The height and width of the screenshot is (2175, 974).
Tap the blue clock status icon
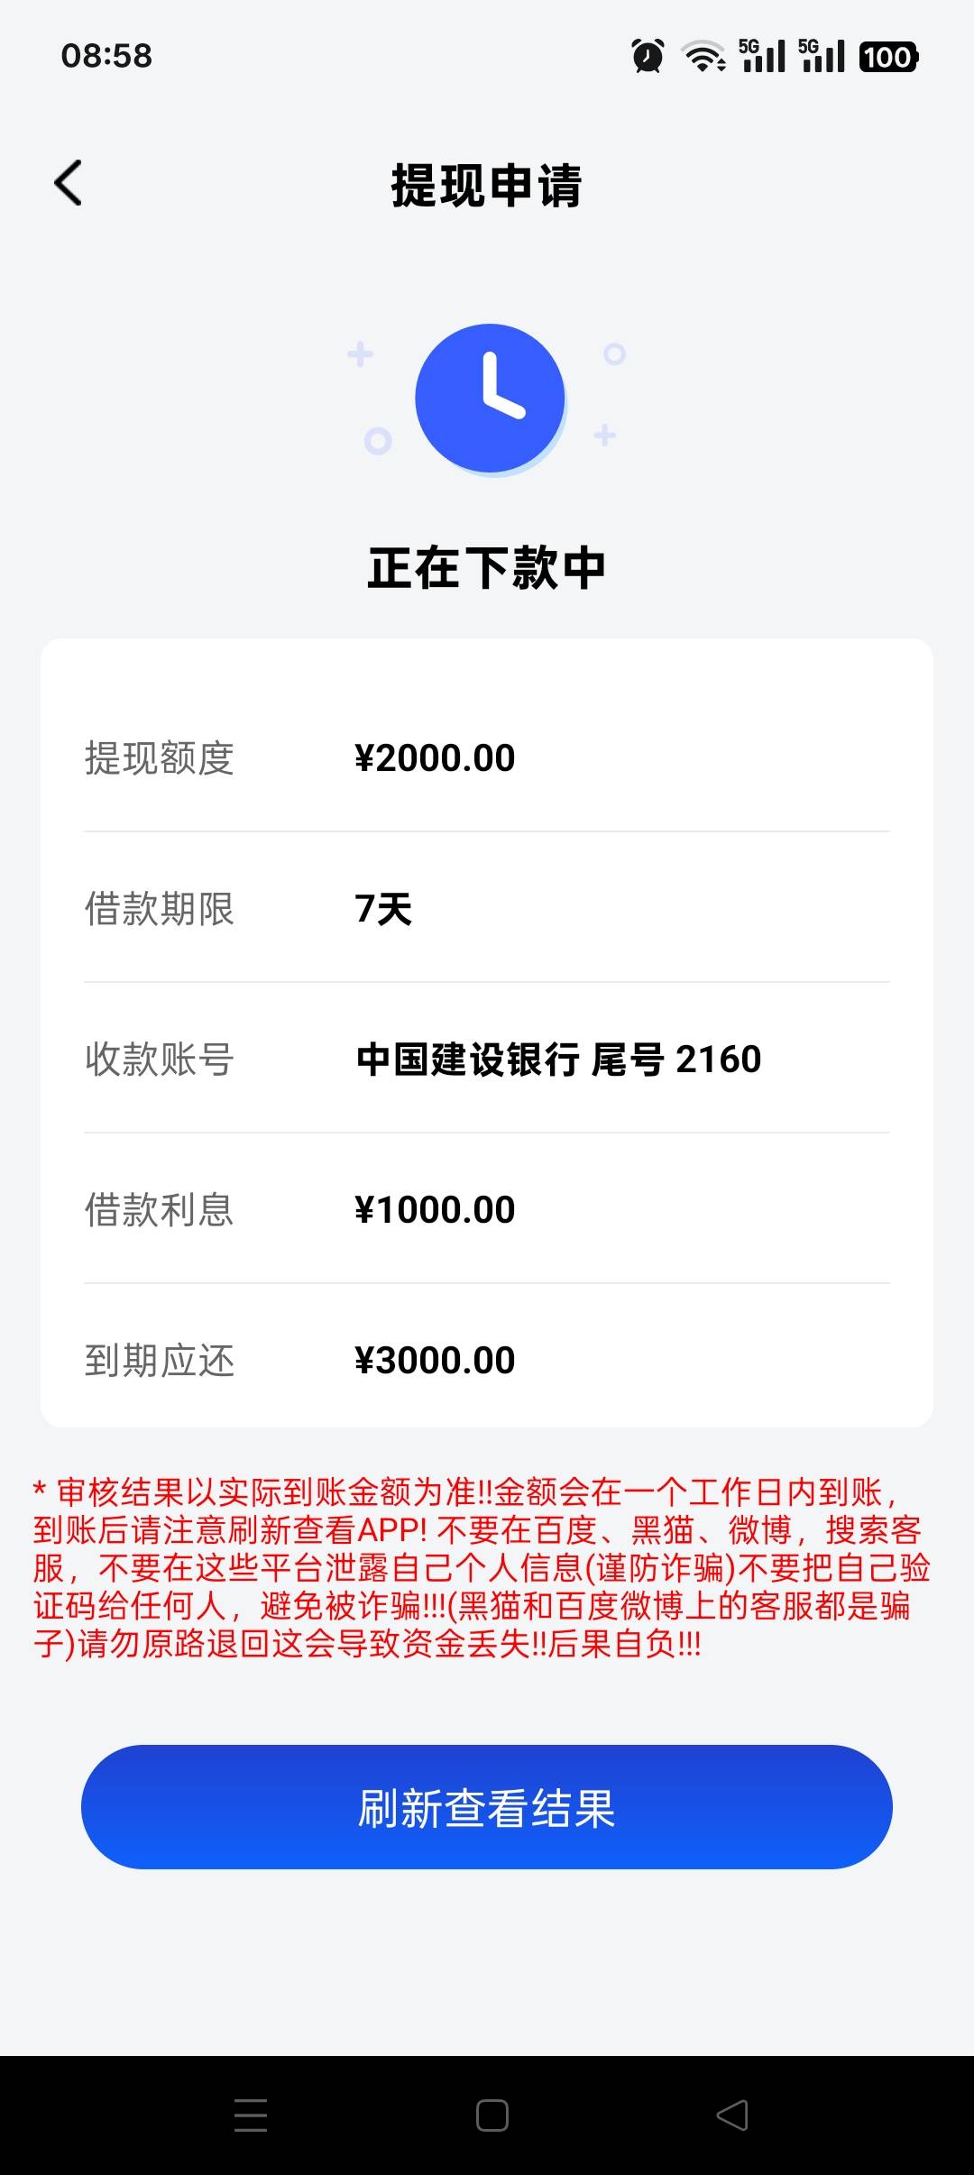pos(490,399)
